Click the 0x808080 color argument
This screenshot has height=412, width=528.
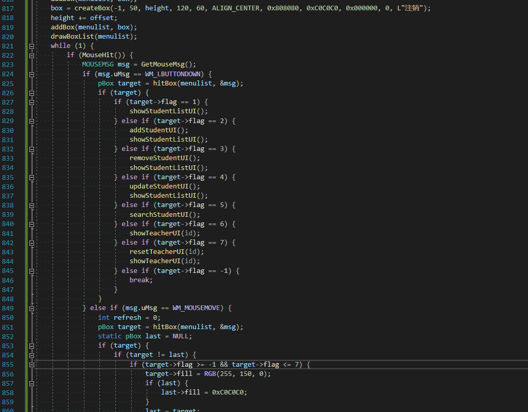pos(283,8)
